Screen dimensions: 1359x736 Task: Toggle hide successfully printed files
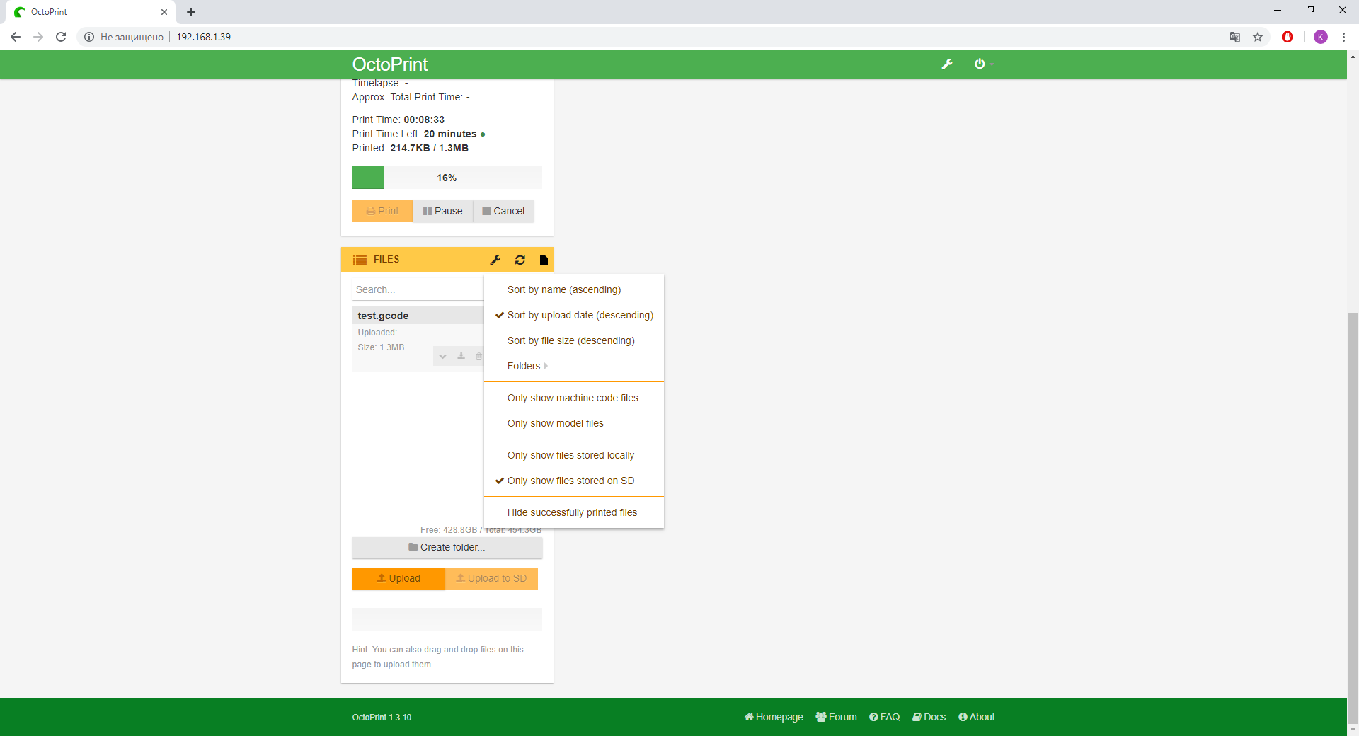(x=572, y=512)
